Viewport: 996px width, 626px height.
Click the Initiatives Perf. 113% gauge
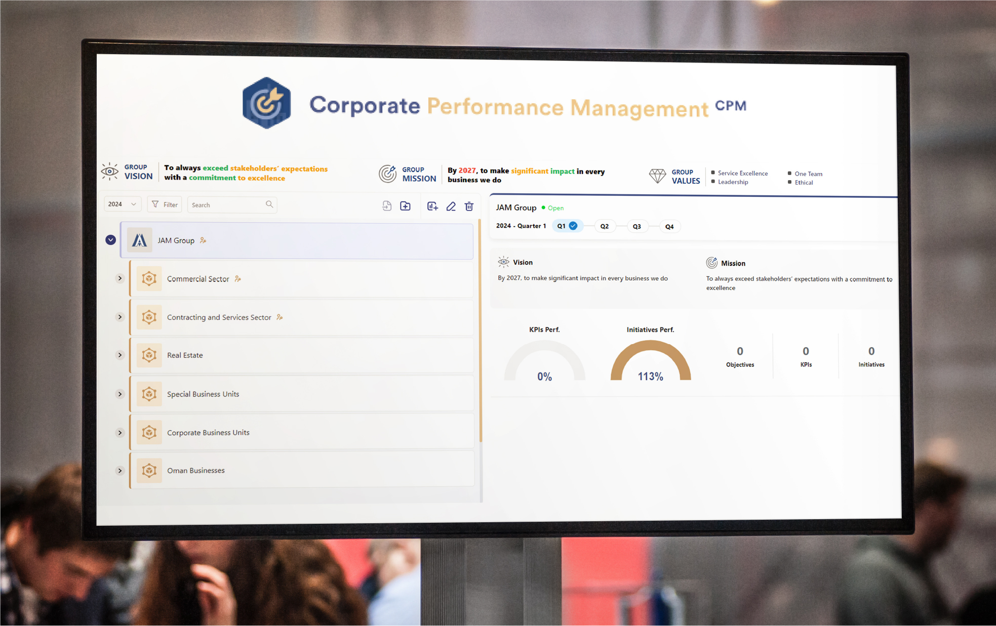click(651, 360)
